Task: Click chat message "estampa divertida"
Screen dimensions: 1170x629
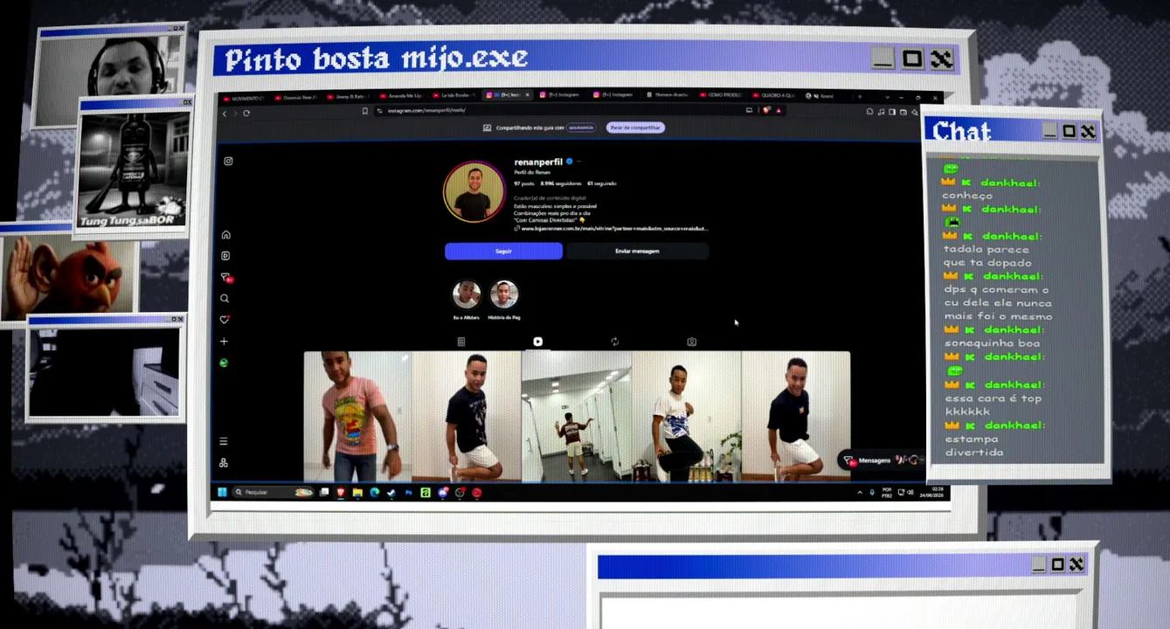Action: click(973, 446)
